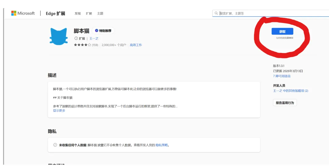The height and width of the screenshot is (167, 329).
Task: Click the 报告滥用行为 button
Action: click(x=285, y=103)
